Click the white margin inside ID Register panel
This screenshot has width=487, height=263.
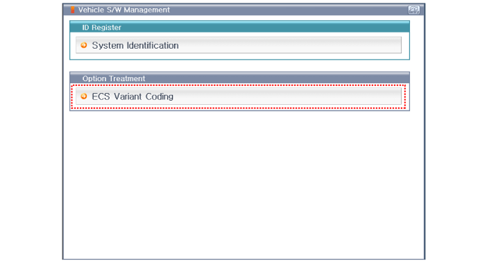(240, 56)
